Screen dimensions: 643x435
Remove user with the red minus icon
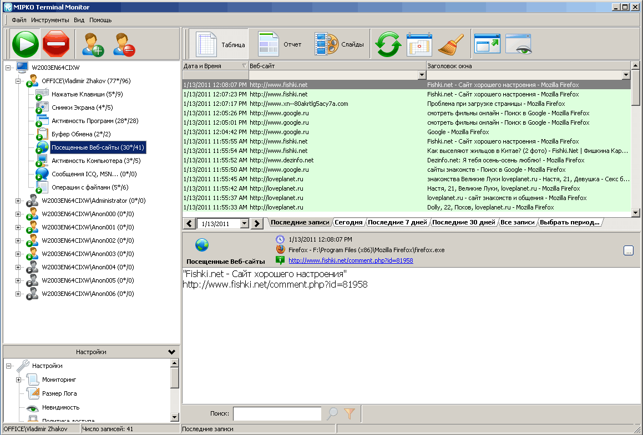tap(124, 44)
